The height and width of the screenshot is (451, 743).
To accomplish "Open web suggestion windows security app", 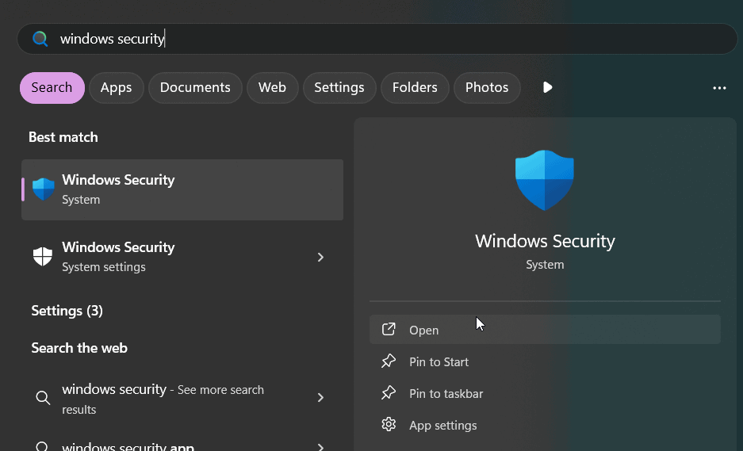I will 182,445.
